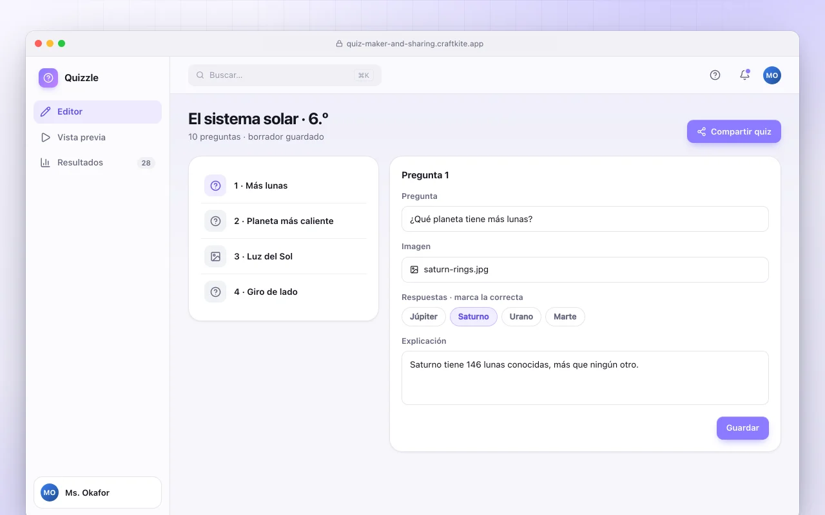Select question 3 · Luz del Sol
This screenshot has height=515, width=825.
(284, 256)
